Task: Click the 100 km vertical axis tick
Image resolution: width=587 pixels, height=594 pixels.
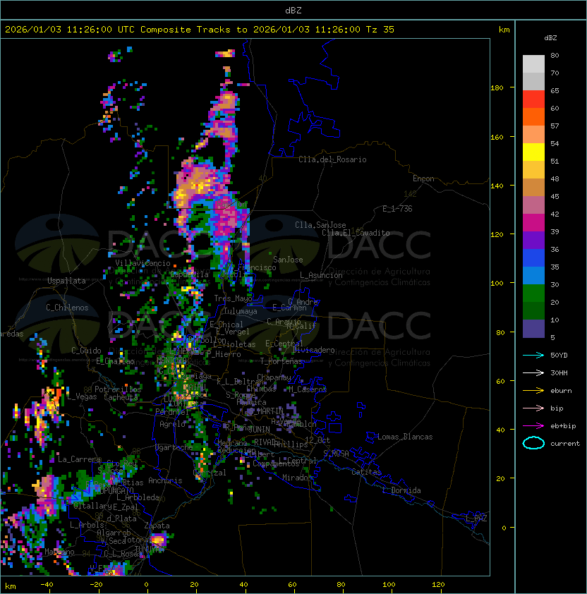Action: pyautogui.click(x=497, y=284)
